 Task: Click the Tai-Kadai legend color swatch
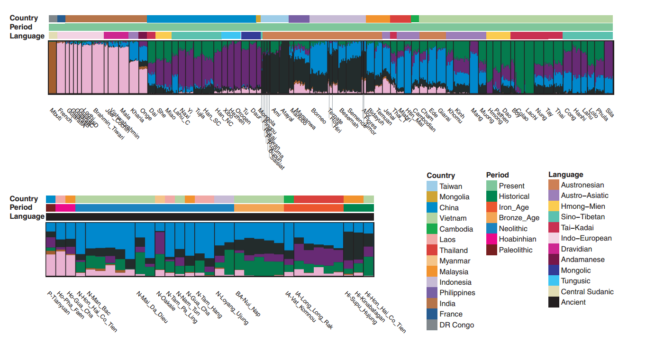click(554, 228)
